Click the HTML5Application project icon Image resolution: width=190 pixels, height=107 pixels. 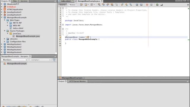pos(5,9)
